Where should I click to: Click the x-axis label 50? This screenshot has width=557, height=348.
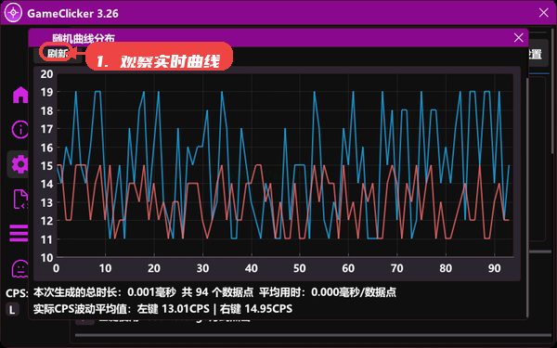point(300,268)
